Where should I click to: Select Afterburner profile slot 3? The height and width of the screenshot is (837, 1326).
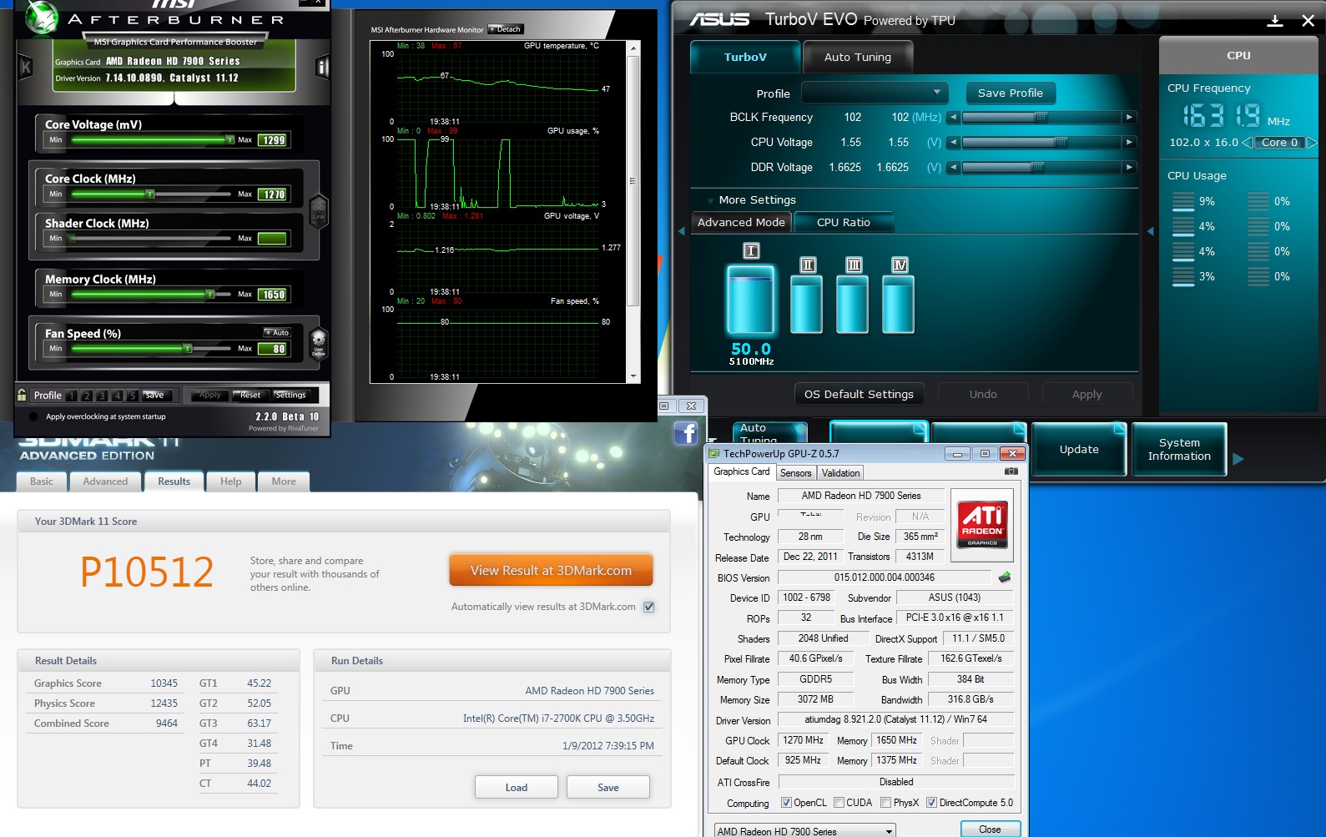click(x=102, y=396)
